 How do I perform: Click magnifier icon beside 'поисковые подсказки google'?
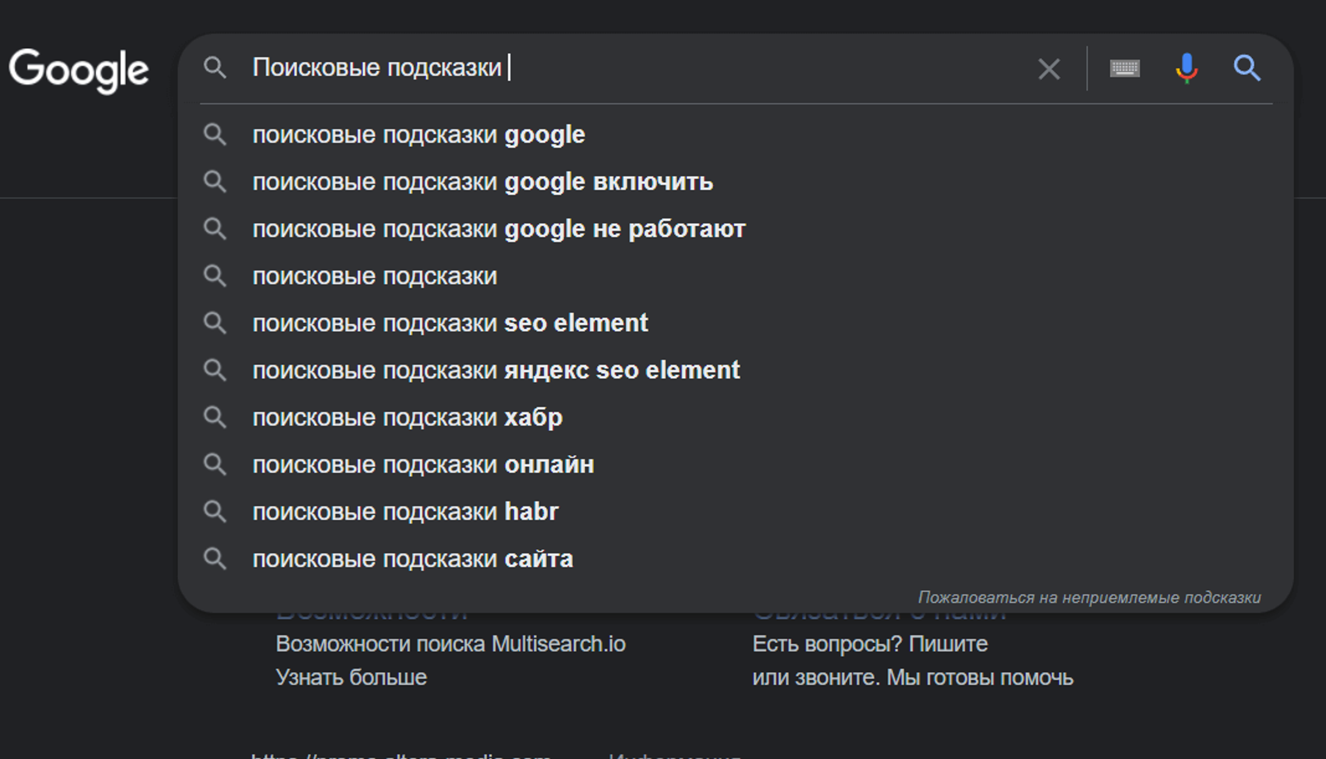214,135
